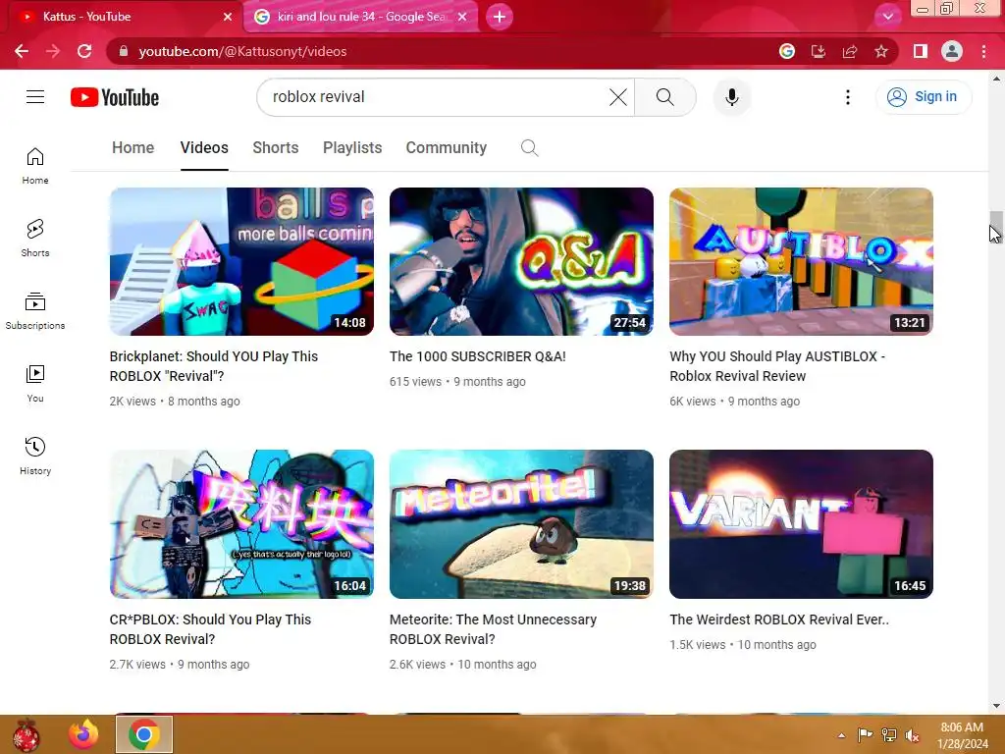Click the scrollbar down arrow
This screenshot has width=1005, height=754.
pyautogui.click(x=996, y=706)
